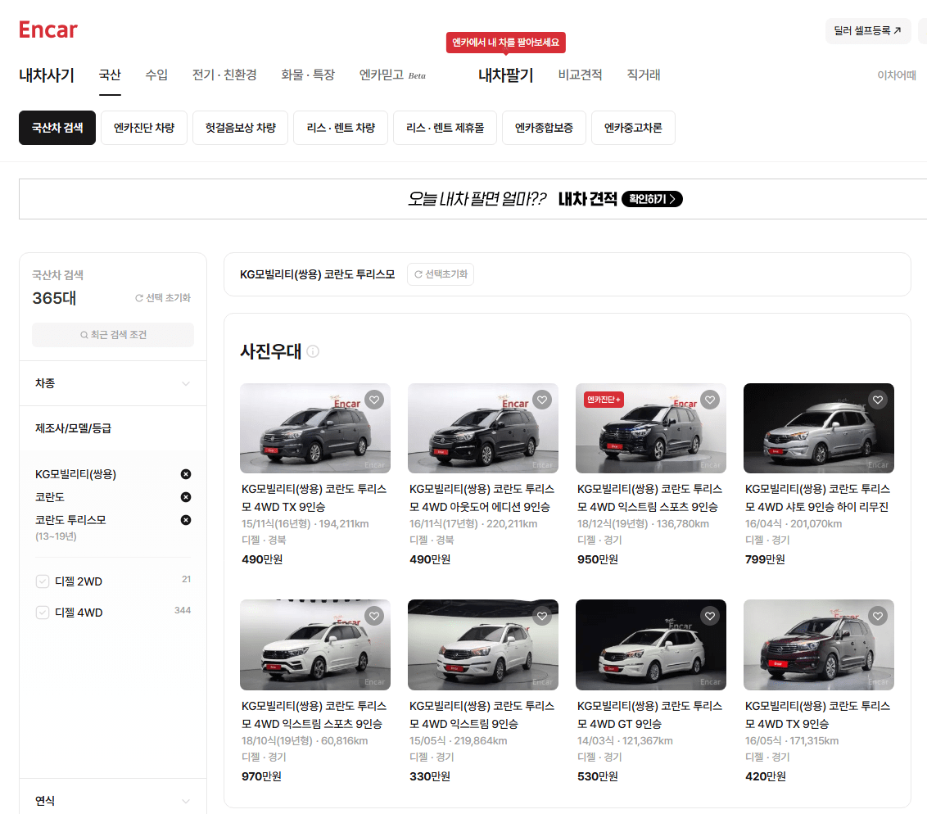Viewport: 927px width, 814px height.
Task: Go to 내차사기 menu
Action: coord(47,75)
